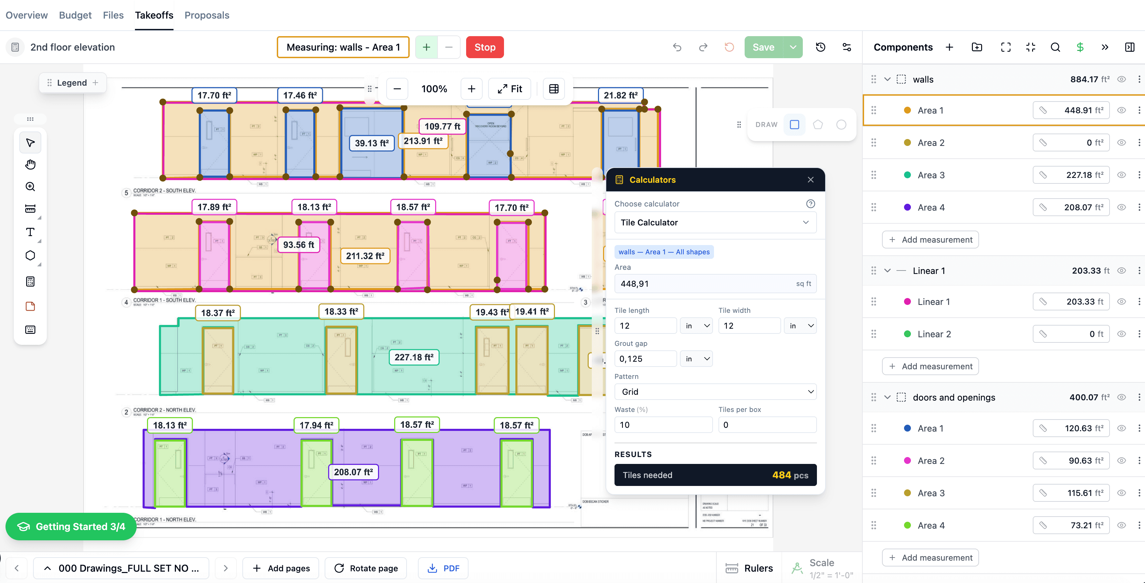
Task: Click the red Stop button
Action: (485, 47)
